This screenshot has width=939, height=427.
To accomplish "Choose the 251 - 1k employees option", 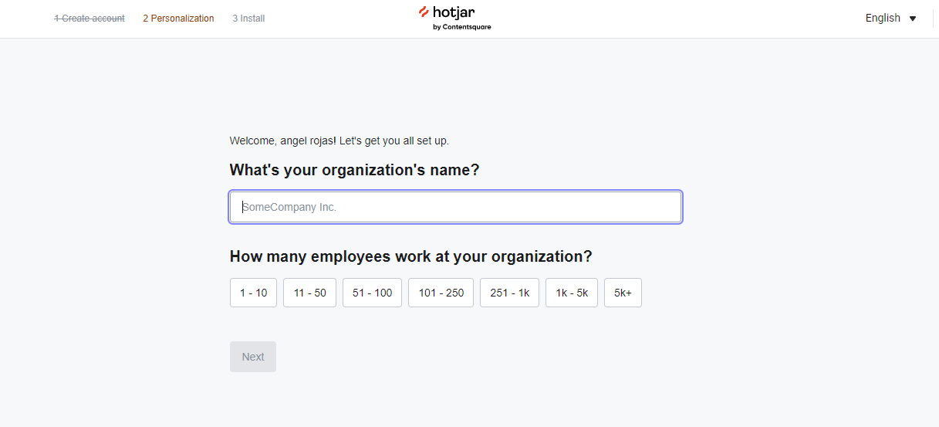I will pos(509,293).
